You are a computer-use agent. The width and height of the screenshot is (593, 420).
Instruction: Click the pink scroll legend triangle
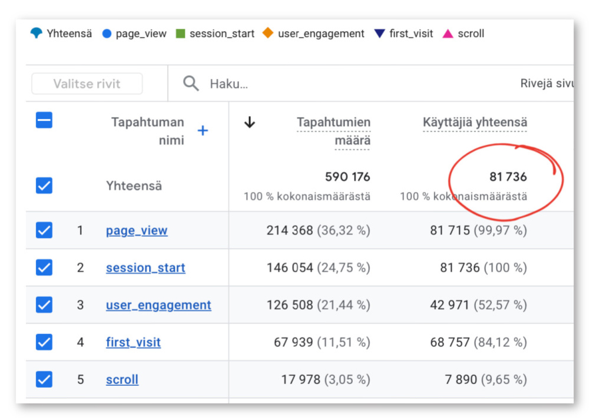pyautogui.click(x=448, y=34)
